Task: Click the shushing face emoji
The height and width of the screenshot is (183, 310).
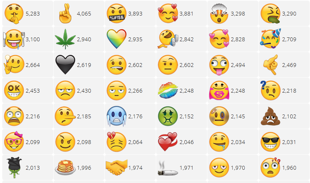Action: coord(14,14)
